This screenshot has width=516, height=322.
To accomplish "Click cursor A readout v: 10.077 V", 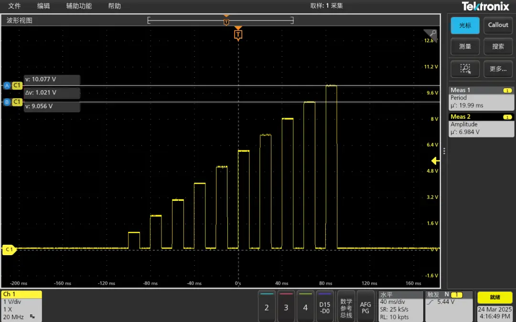I will (52, 80).
